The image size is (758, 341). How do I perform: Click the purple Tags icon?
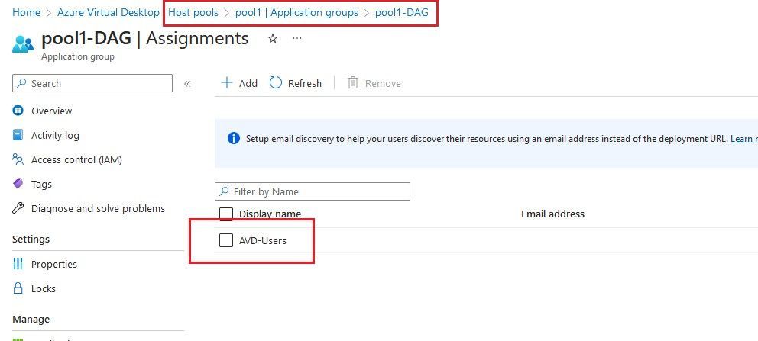click(18, 183)
